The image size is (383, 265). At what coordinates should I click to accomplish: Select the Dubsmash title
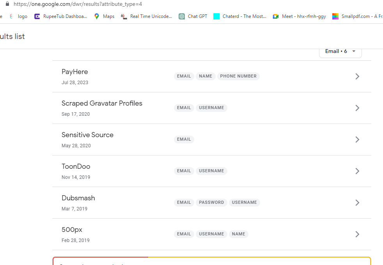click(78, 198)
